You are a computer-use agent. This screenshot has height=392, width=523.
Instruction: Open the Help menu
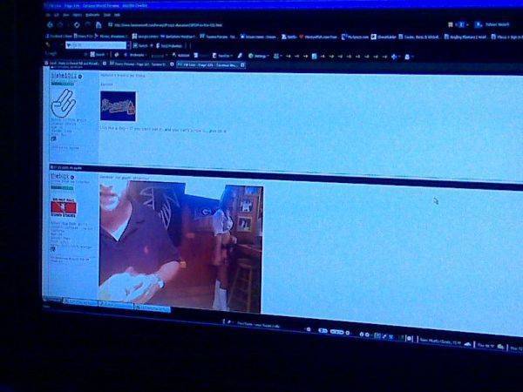coord(117,15)
